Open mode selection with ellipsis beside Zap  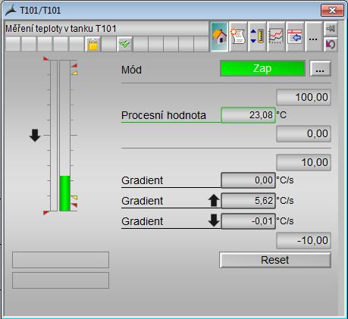coord(320,68)
